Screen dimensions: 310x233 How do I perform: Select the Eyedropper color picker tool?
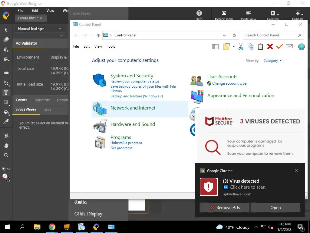pyautogui.click(x=6, y=122)
